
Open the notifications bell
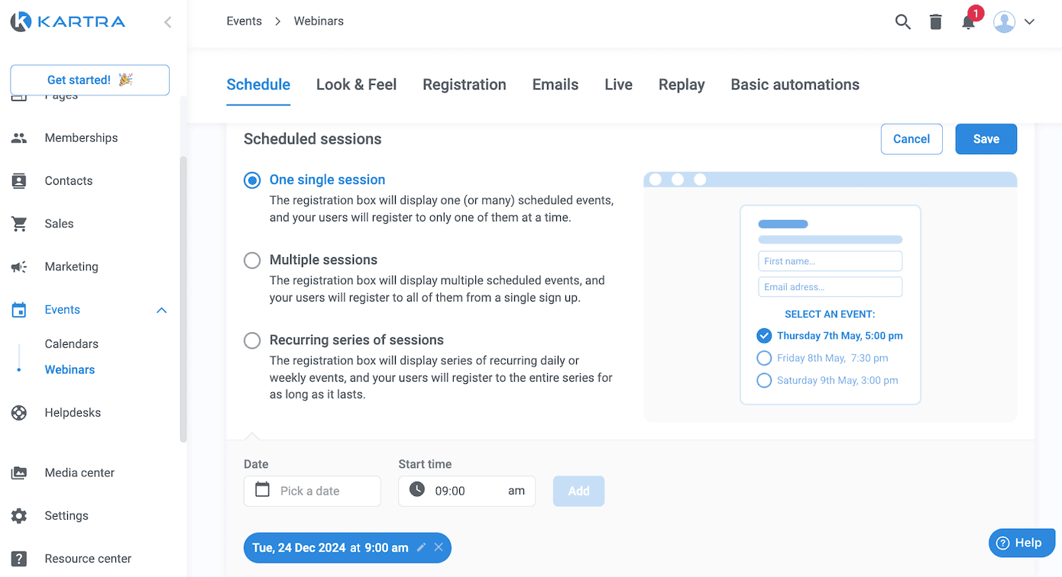click(969, 21)
